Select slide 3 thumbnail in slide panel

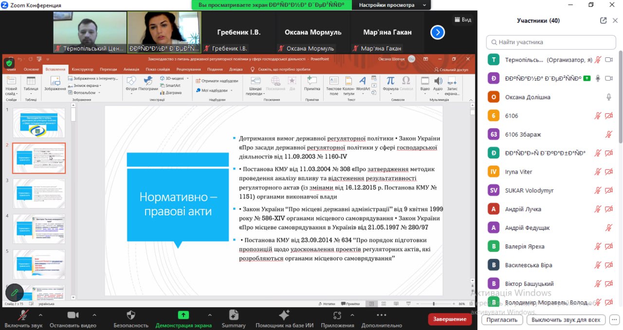tap(38, 193)
